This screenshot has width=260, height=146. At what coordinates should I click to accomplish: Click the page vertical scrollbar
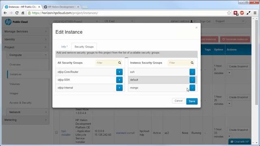[256, 63]
